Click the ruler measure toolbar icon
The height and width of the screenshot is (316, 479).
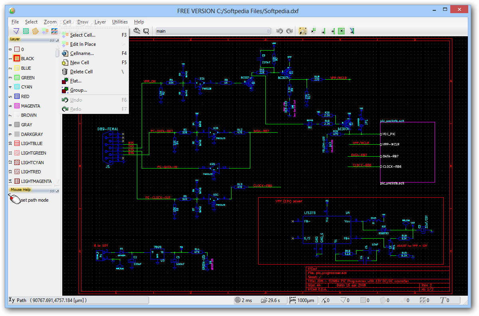point(137,31)
